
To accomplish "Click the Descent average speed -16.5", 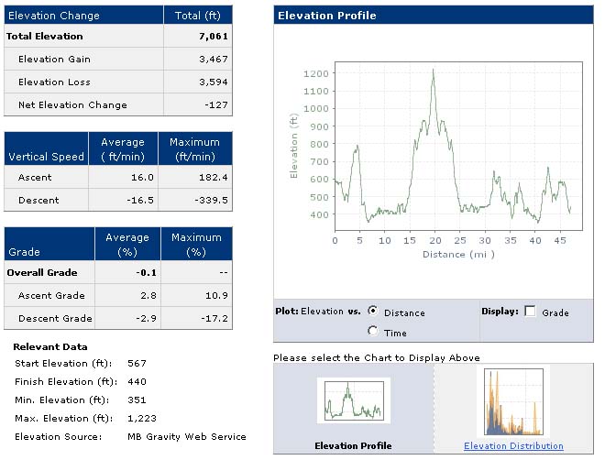I will 140,200.
